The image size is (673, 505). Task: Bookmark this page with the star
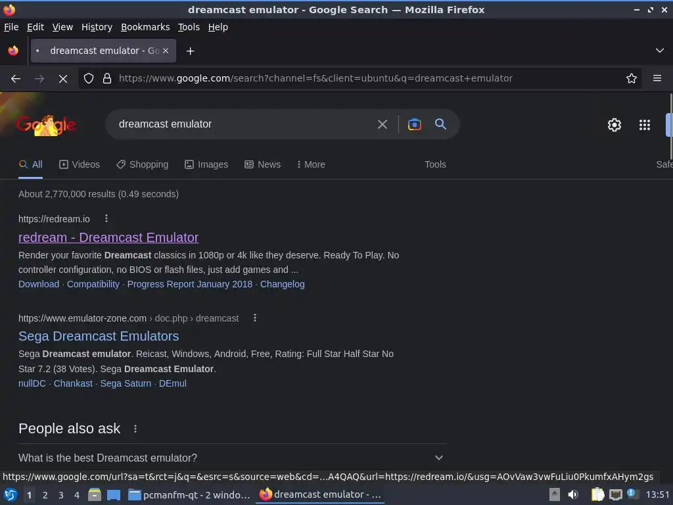point(632,78)
